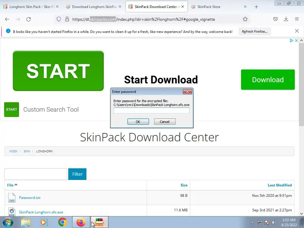Sort by the Size column header
Image resolution: width=304 pixels, height=228 pixels.
[x=184, y=185]
